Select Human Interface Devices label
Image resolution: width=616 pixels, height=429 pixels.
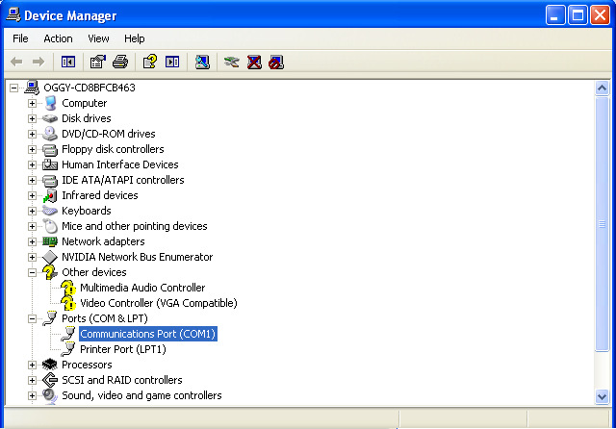120,164
